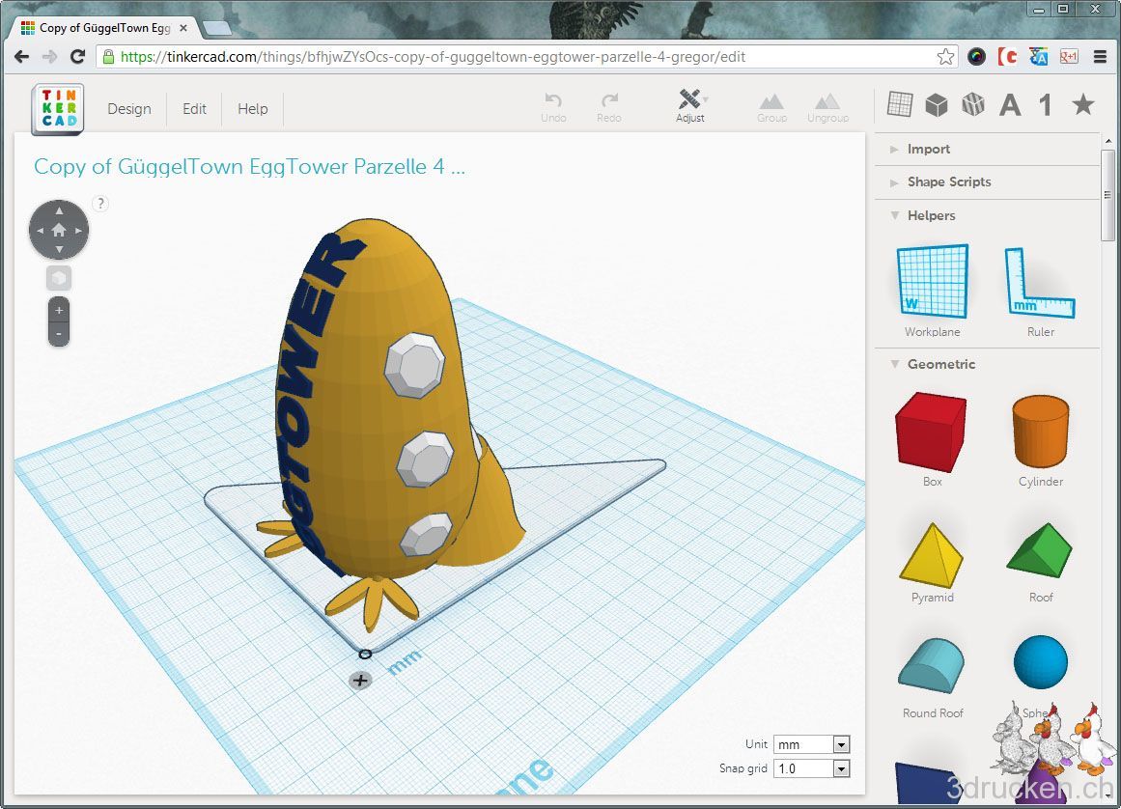Click the Undo button
This screenshot has width=1121, height=809.
553,107
